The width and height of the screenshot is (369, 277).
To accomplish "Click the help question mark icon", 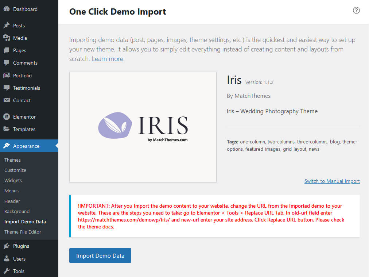I will (356, 10).
